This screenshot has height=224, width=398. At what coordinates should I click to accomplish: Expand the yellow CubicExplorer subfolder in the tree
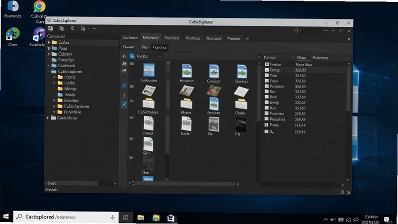[54, 106]
